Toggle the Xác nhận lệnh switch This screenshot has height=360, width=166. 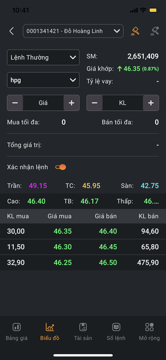tap(60, 167)
